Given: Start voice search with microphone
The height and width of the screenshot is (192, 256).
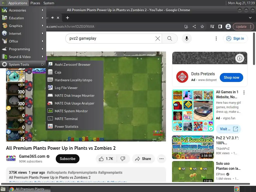Looking at the screenshot, I should pos(186,38).
